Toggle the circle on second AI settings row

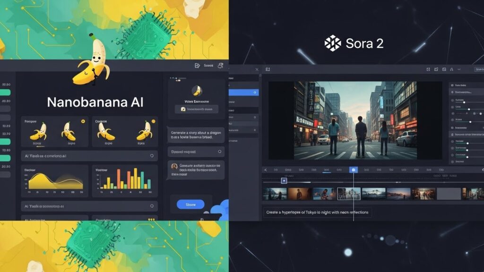151,206
